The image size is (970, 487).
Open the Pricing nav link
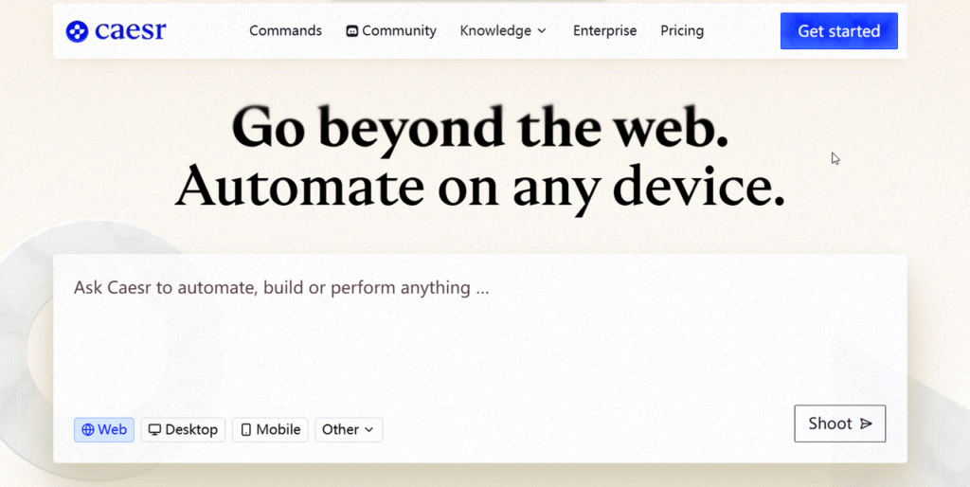click(x=682, y=31)
